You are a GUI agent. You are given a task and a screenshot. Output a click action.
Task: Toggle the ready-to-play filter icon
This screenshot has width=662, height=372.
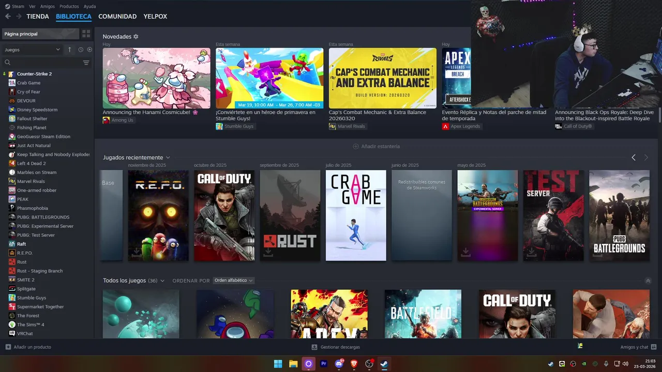pos(89,50)
